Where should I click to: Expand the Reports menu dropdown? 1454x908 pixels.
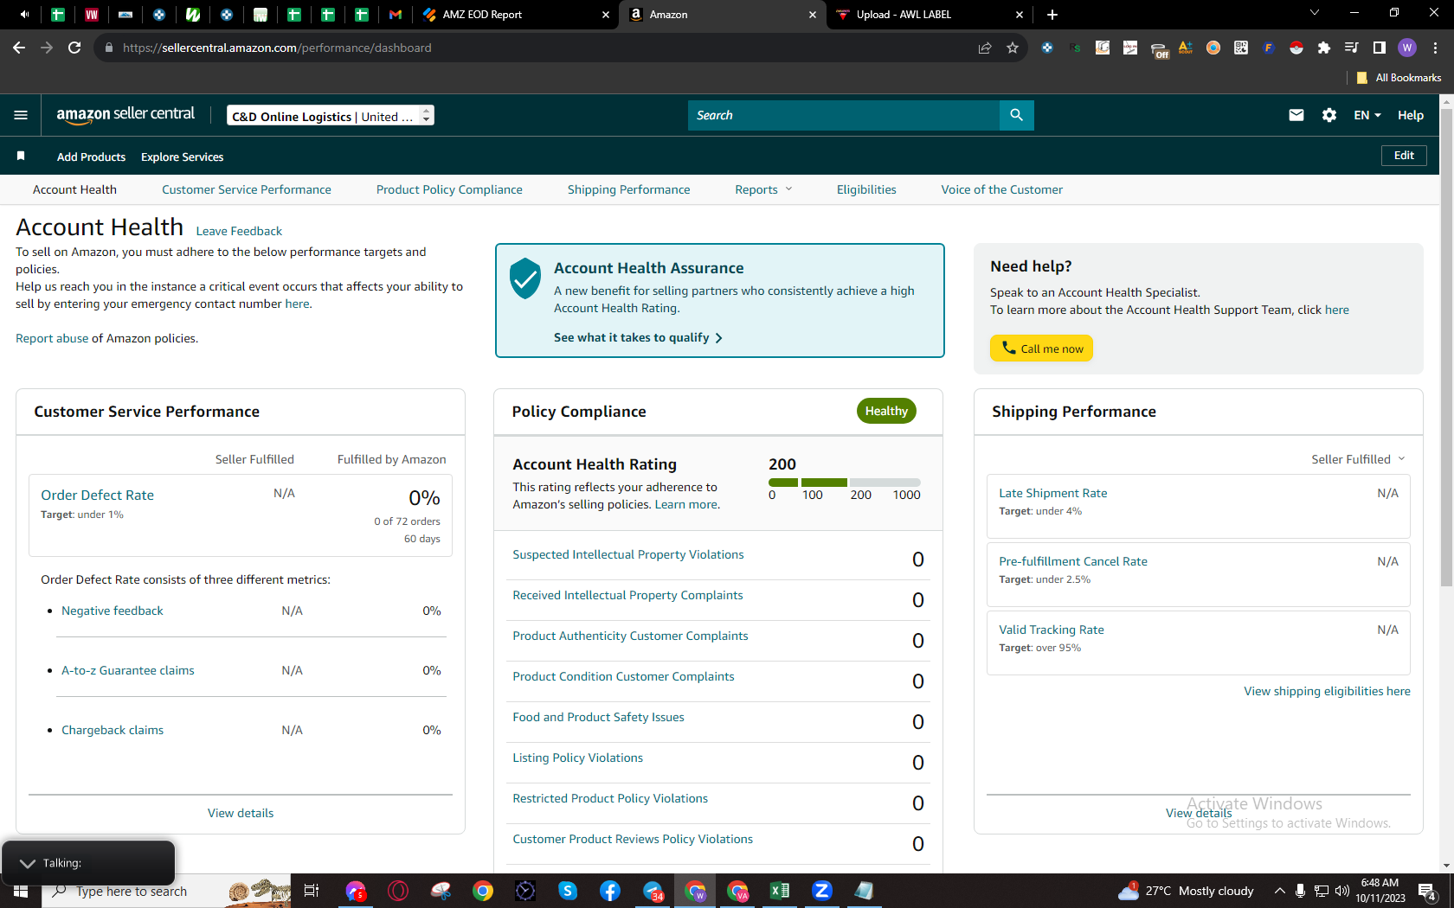[763, 189]
